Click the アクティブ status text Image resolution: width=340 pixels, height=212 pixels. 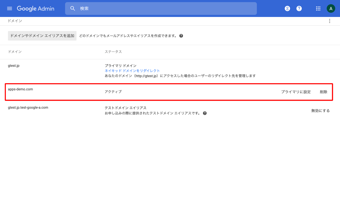coord(113,92)
